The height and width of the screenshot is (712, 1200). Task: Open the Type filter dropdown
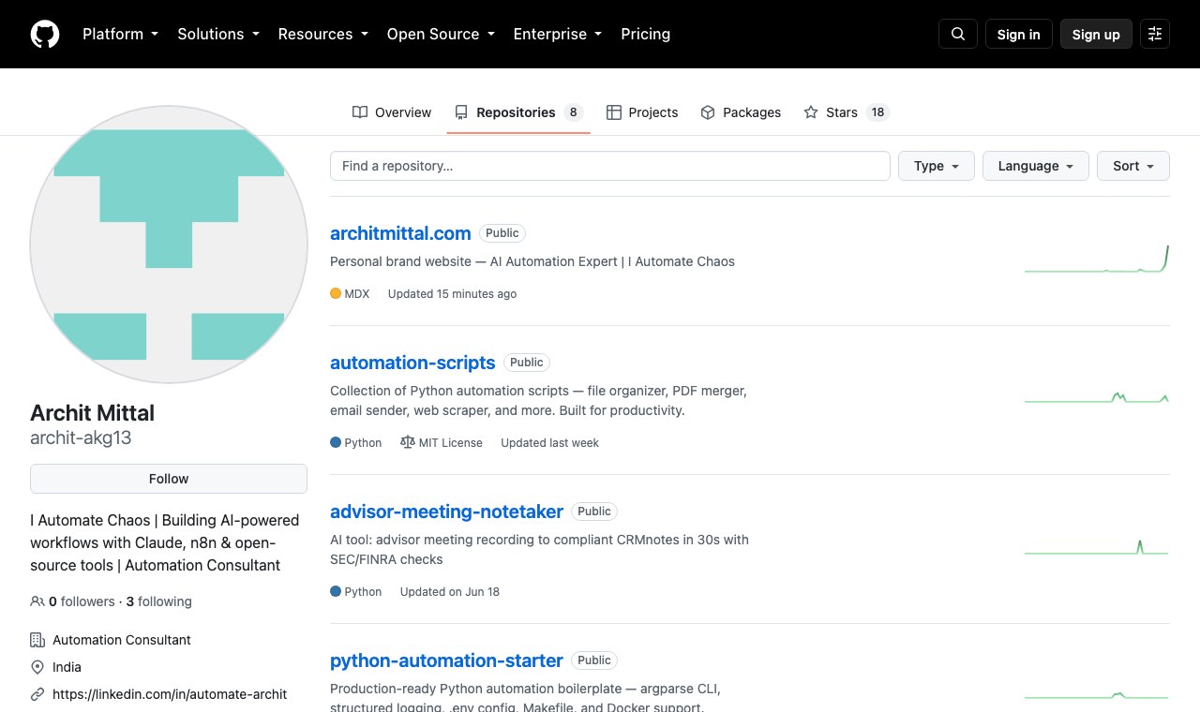point(937,166)
